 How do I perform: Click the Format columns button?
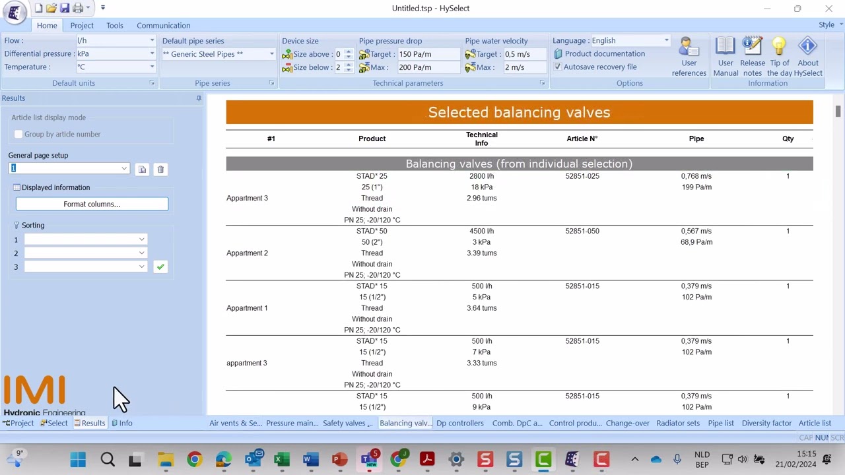[x=92, y=205]
